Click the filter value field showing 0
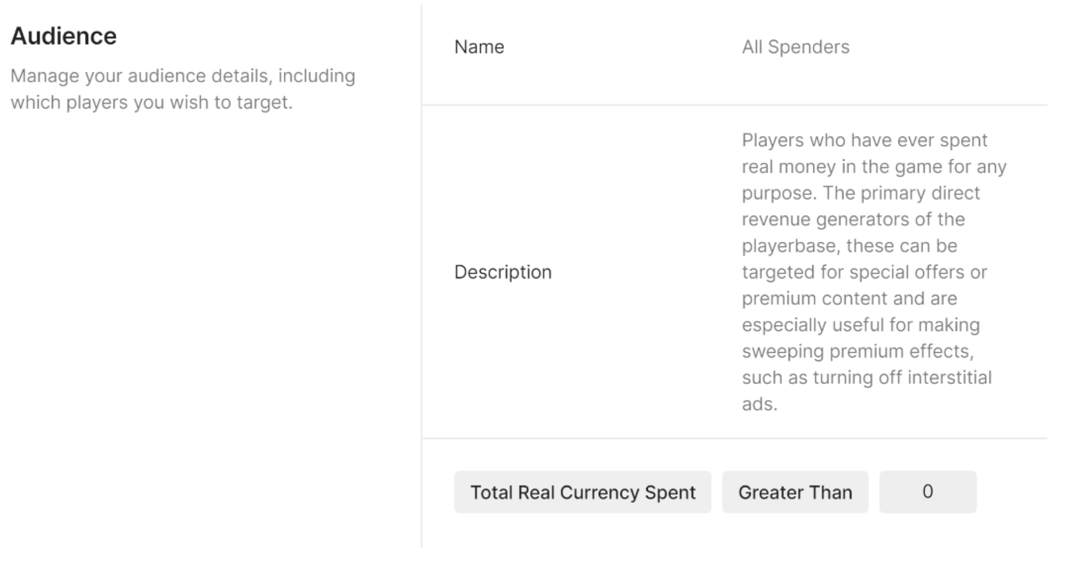 pyautogui.click(x=928, y=492)
